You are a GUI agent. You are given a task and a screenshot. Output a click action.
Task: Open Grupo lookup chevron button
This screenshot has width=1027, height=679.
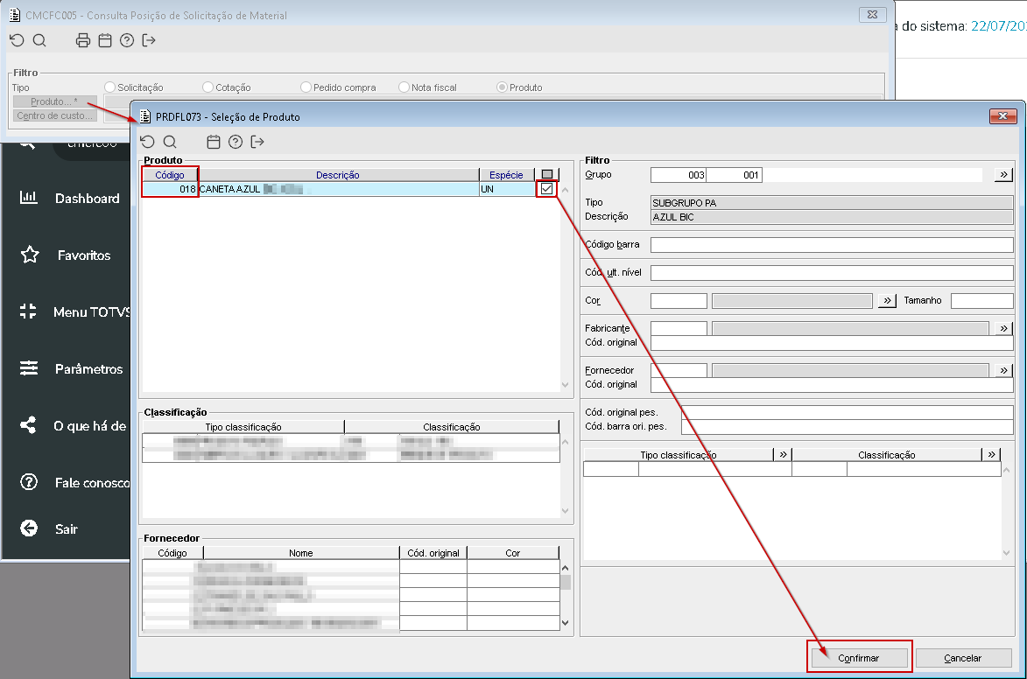[1003, 175]
